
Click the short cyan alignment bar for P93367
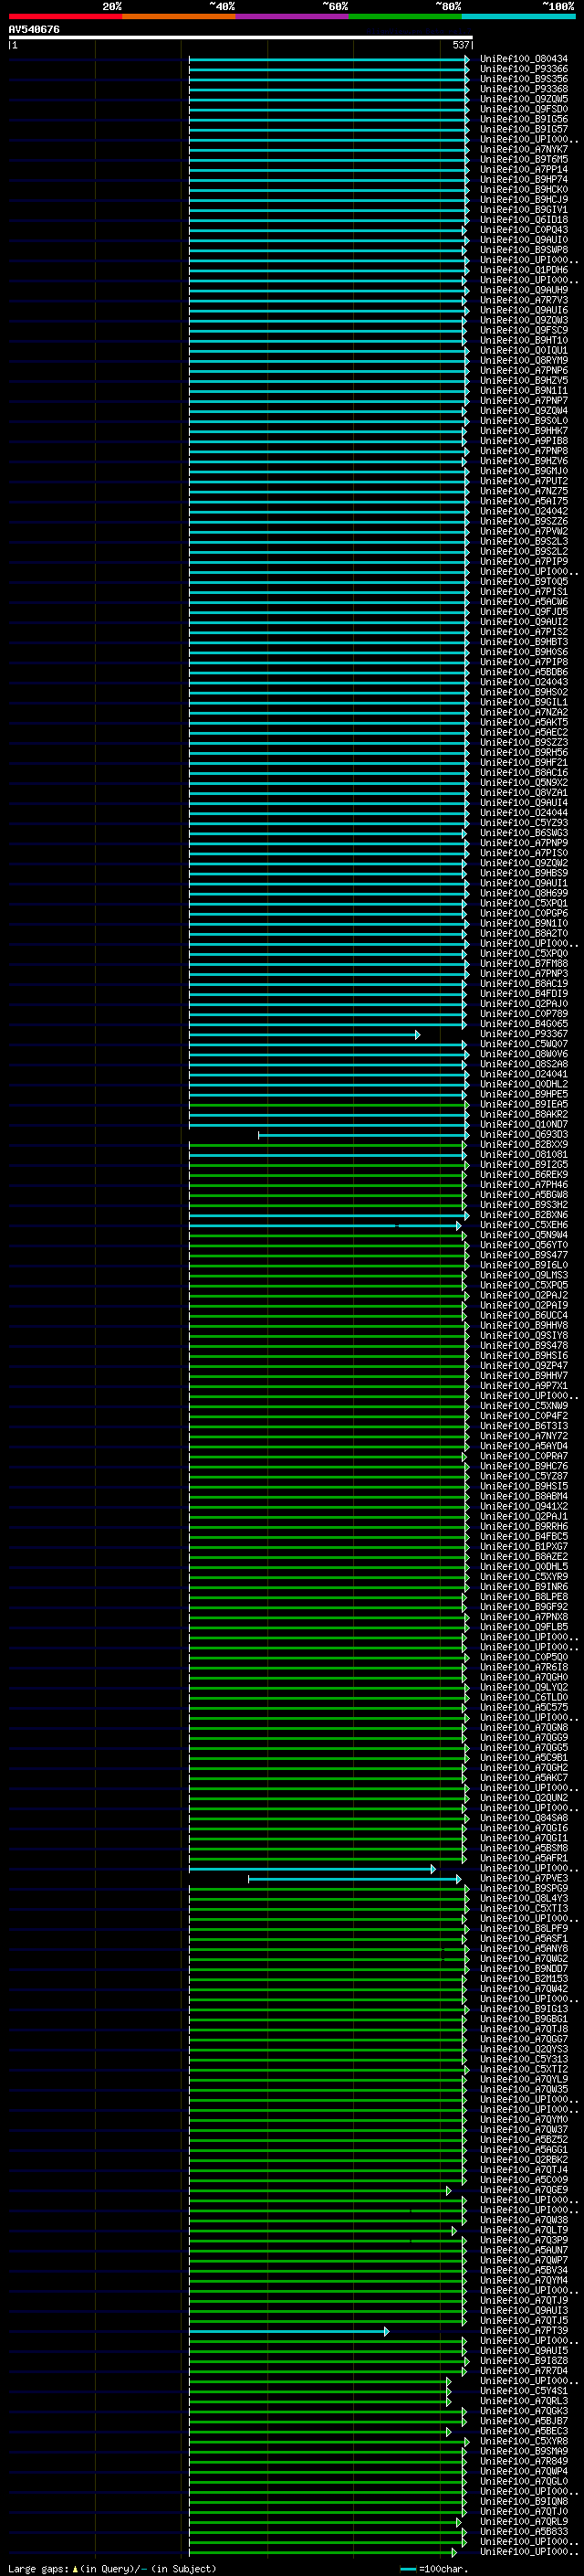(x=304, y=1035)
